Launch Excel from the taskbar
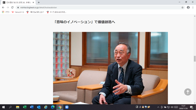The width and height of the screenshot is (196, 110). tap(24, 107)
